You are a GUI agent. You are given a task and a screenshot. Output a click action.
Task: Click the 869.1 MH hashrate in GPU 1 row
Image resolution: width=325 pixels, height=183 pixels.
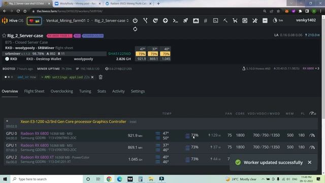tap(135, 147)
